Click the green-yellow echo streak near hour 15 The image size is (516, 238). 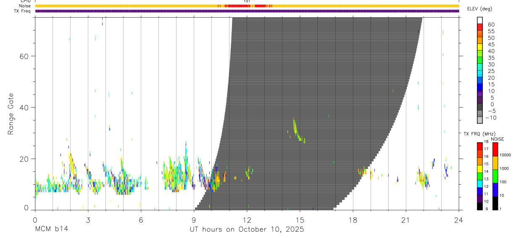click(298, 130)
